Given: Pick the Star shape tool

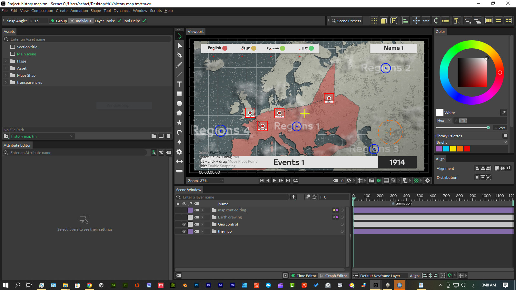Looking at the screenshot, I should 179,122.
